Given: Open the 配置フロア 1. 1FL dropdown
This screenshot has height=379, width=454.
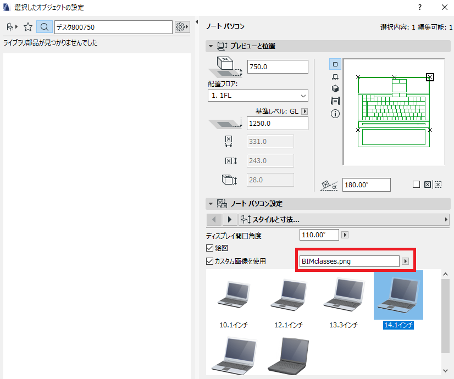Looking at the screenshot, I should point(258,96).
